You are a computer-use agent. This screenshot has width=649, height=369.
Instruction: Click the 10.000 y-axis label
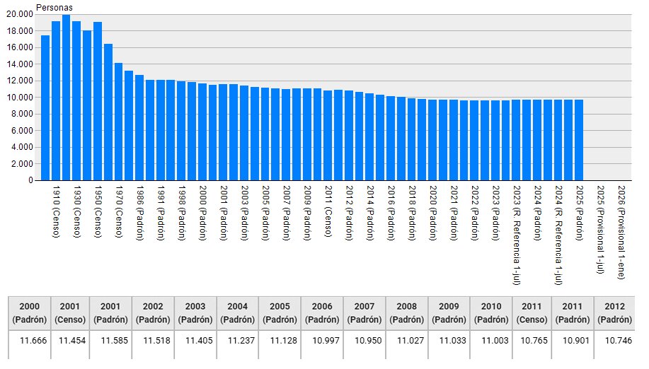click(x=20, y=98)
